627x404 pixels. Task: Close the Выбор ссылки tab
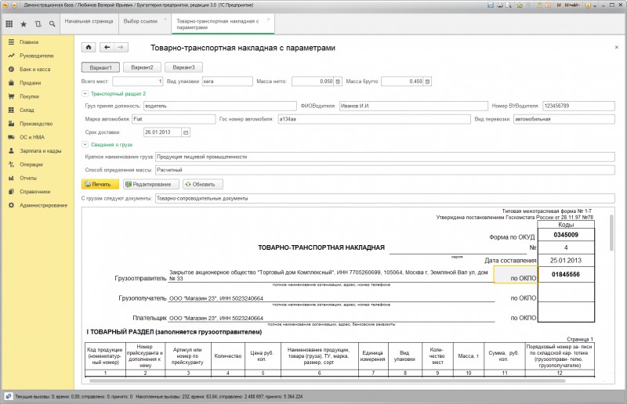165,19
